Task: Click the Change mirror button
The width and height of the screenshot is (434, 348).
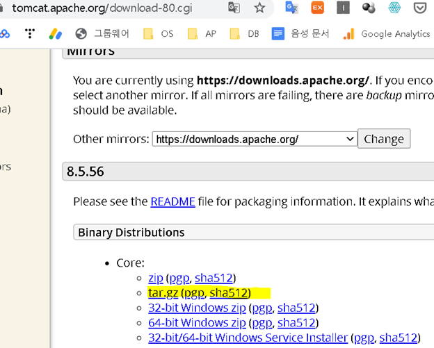Action: pos(384,139)
